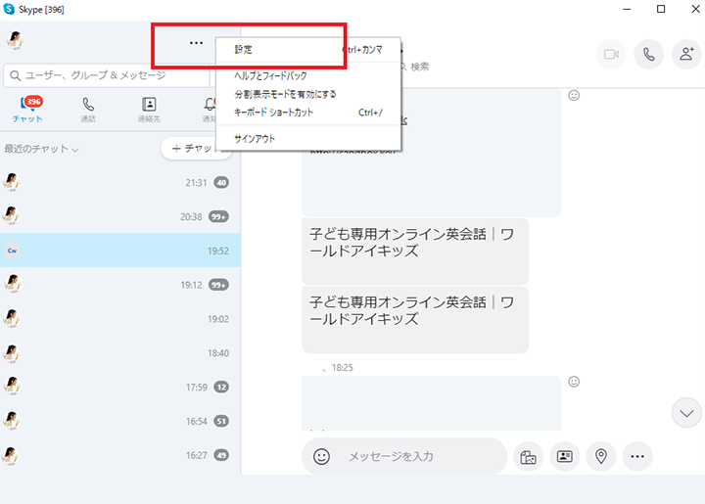This screenshot has width=705, height=504.
Task: Add a person to this conversation
Action: tap(685, 55)
